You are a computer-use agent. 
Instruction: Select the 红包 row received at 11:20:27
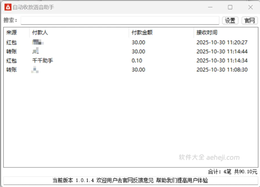pos(11,42)
